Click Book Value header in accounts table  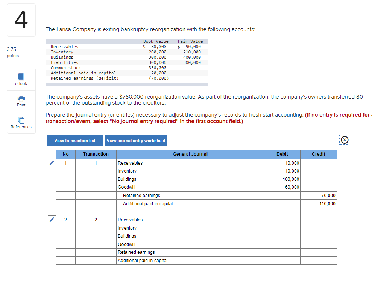156,41
